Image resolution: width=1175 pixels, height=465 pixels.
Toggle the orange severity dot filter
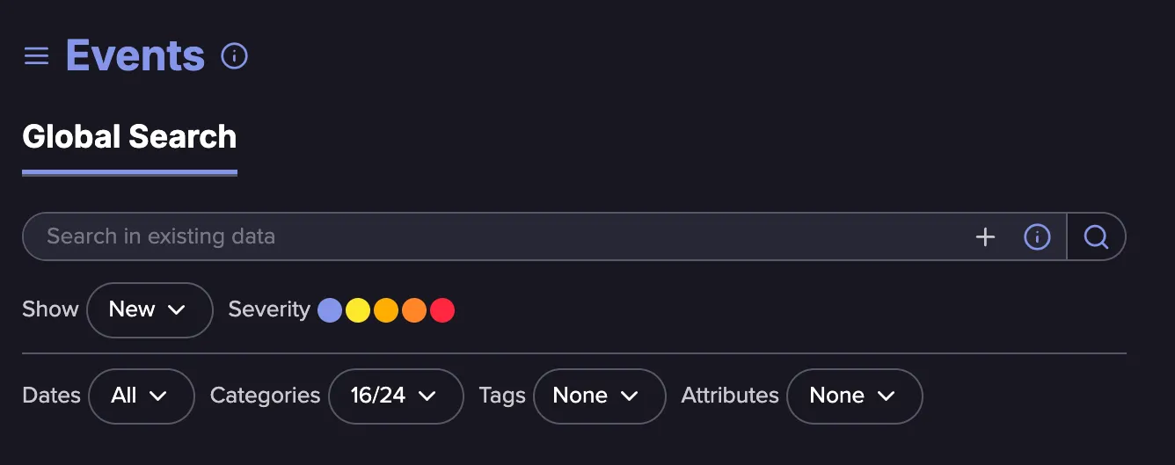414,310
